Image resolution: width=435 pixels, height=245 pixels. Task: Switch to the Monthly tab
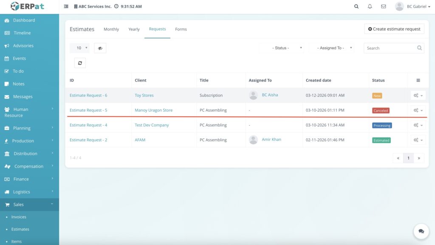[111, 29]
